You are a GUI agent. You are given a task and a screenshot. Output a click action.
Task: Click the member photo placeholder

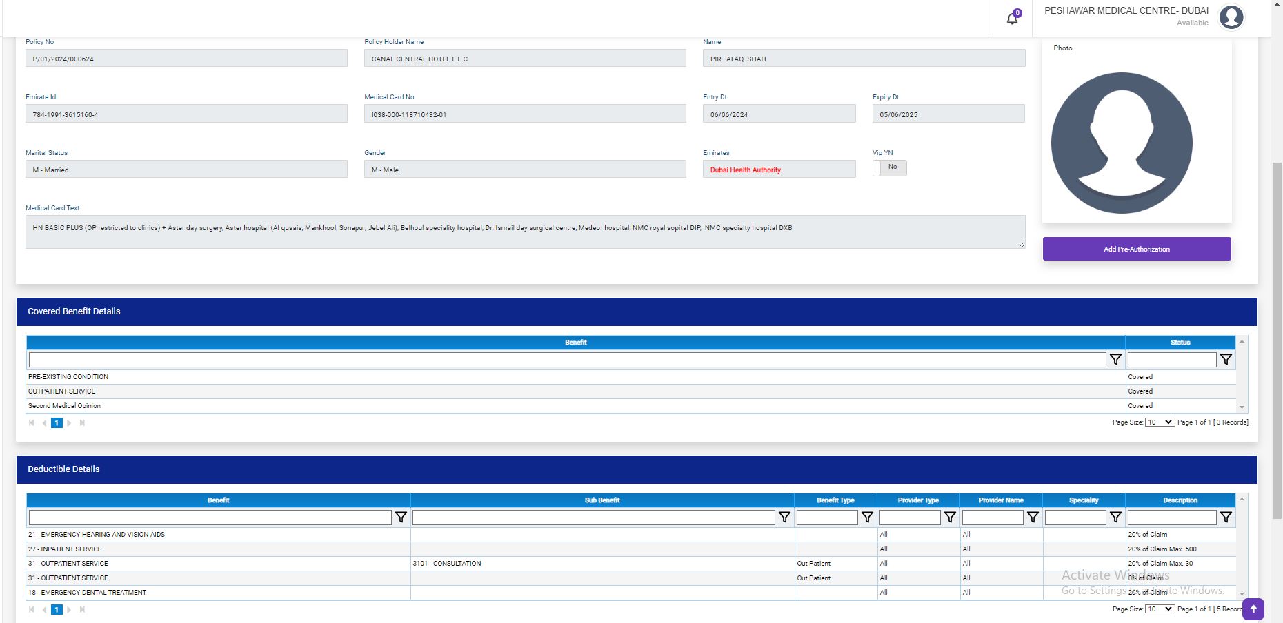(x=1122, y=143)
